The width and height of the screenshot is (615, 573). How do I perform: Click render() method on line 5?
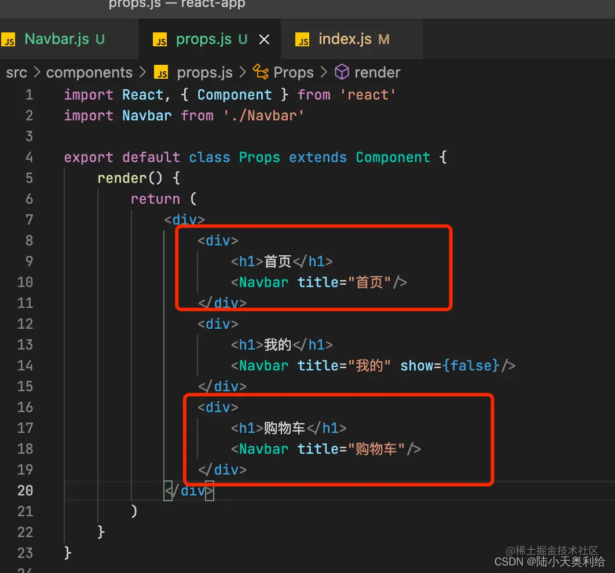130,178
